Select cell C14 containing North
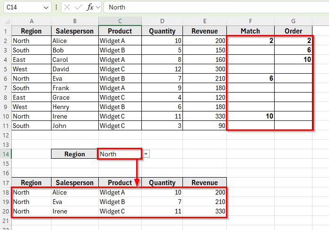Image resolution: width=329 pixels, height=230 pixels. [120, 154]
